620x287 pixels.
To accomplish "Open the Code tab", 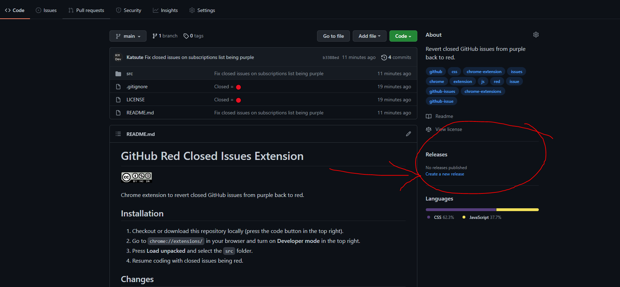I will (x=15, y=10).
